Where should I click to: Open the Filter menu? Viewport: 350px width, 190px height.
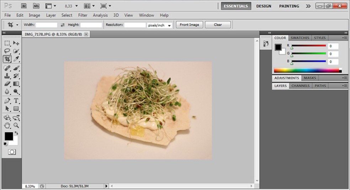(x=83, y=15)
